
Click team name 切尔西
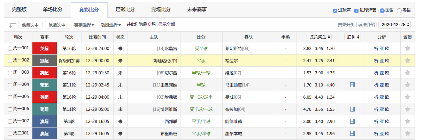click(x=171, y=73)
